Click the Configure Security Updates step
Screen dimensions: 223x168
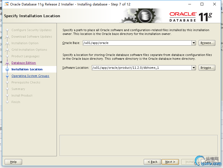[x=31, y=30]
